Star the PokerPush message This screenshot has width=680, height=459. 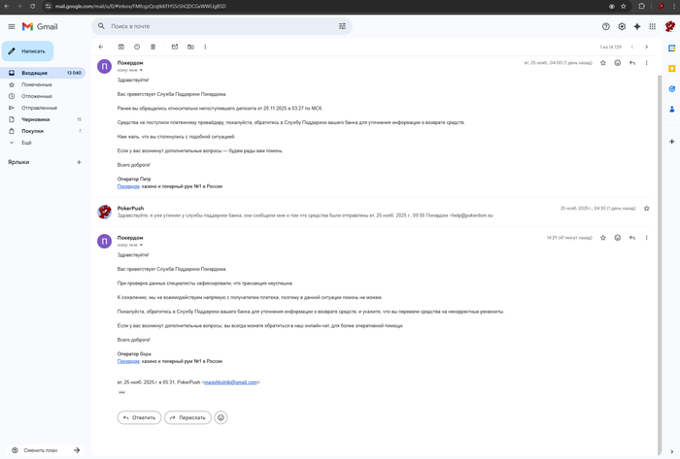click(647, 209)
